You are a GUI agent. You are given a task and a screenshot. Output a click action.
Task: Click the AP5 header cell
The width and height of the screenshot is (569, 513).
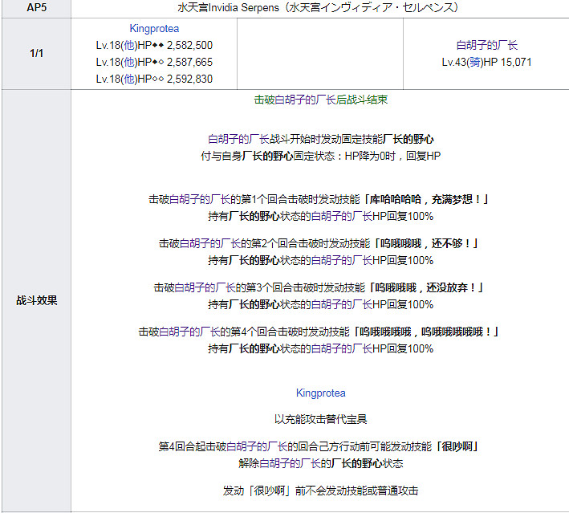pyautogui.click(x=36, y=7)
